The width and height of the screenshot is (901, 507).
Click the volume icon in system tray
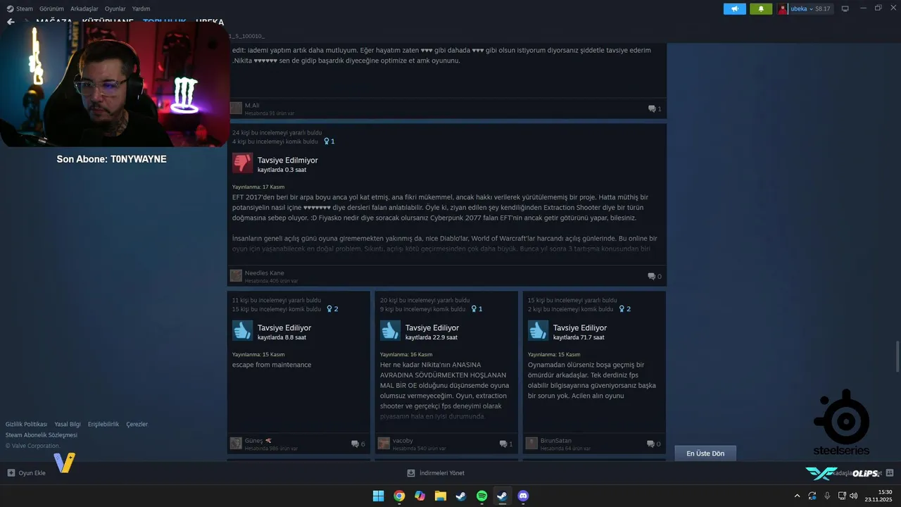click(854, 496)
